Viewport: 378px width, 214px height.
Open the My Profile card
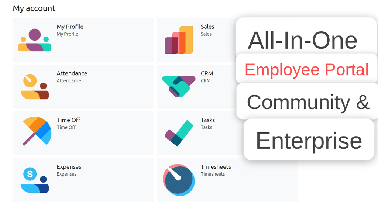point(83,39)
